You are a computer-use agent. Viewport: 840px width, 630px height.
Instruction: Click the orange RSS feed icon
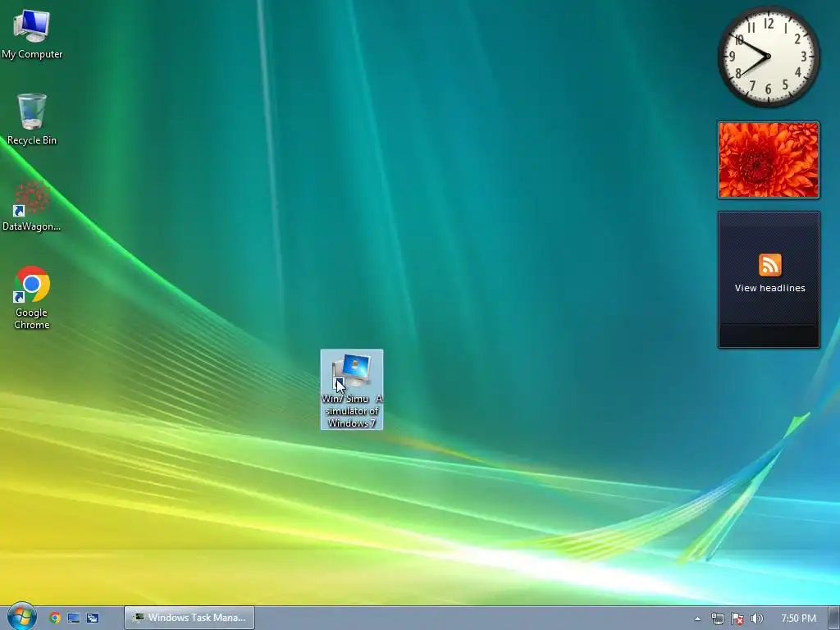(x=769, y=265)
